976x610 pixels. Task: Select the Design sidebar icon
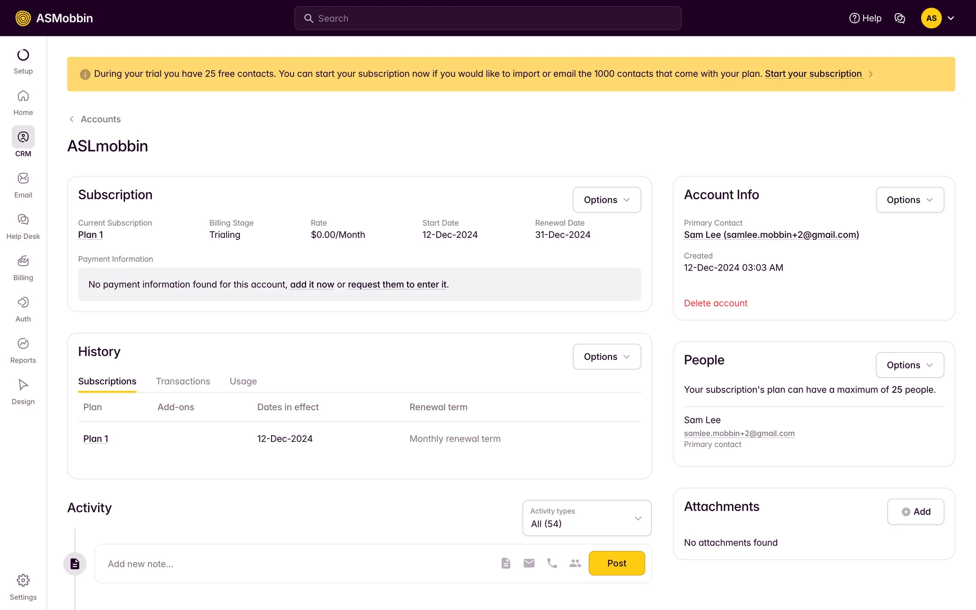[x=23, y=385]
